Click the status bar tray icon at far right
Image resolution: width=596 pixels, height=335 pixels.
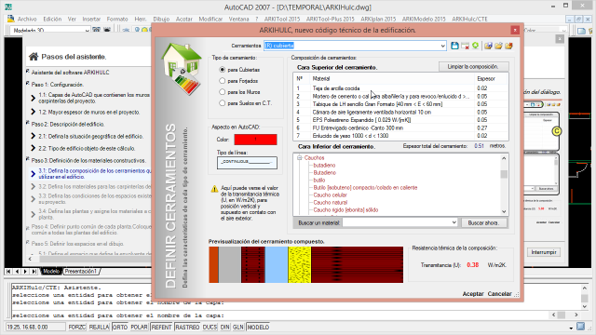point(580,327)
